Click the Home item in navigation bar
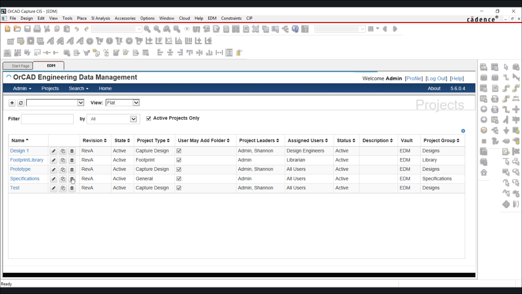Image resolution: width=522 pixels, height=294 pixels. (105, 88)
